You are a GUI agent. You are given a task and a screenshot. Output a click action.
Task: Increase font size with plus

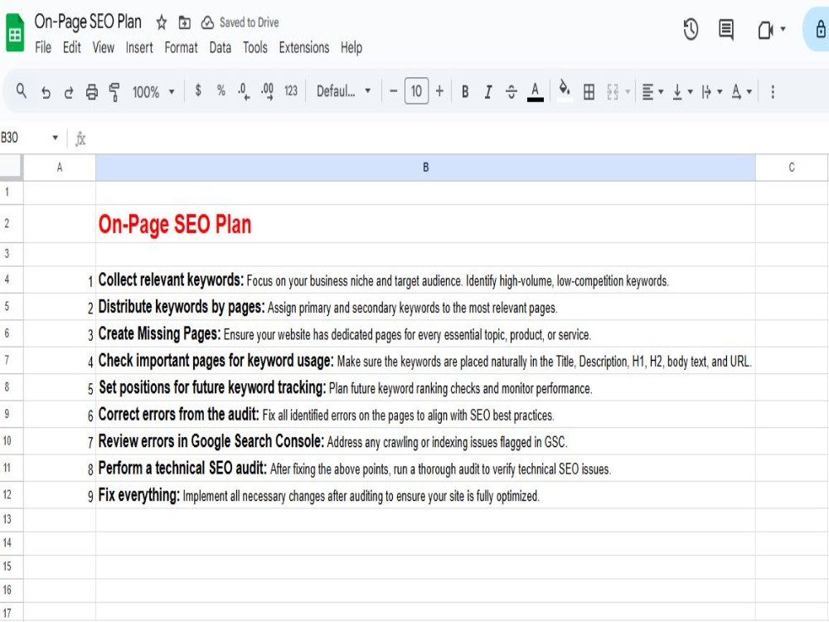click(439, 91)
